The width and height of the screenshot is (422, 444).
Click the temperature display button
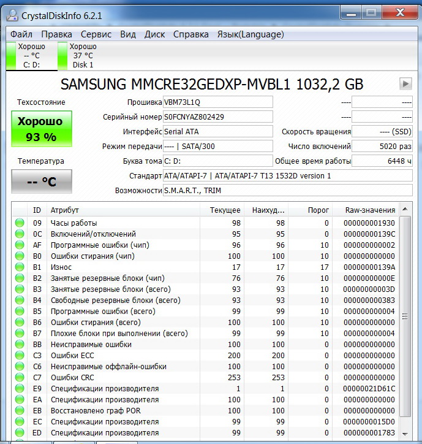click(42, 182)
